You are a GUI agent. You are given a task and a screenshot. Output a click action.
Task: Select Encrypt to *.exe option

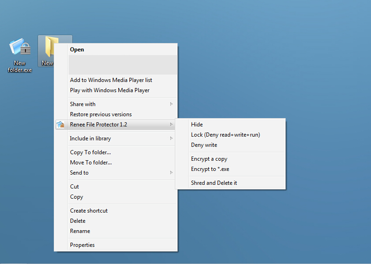[210, 169]
